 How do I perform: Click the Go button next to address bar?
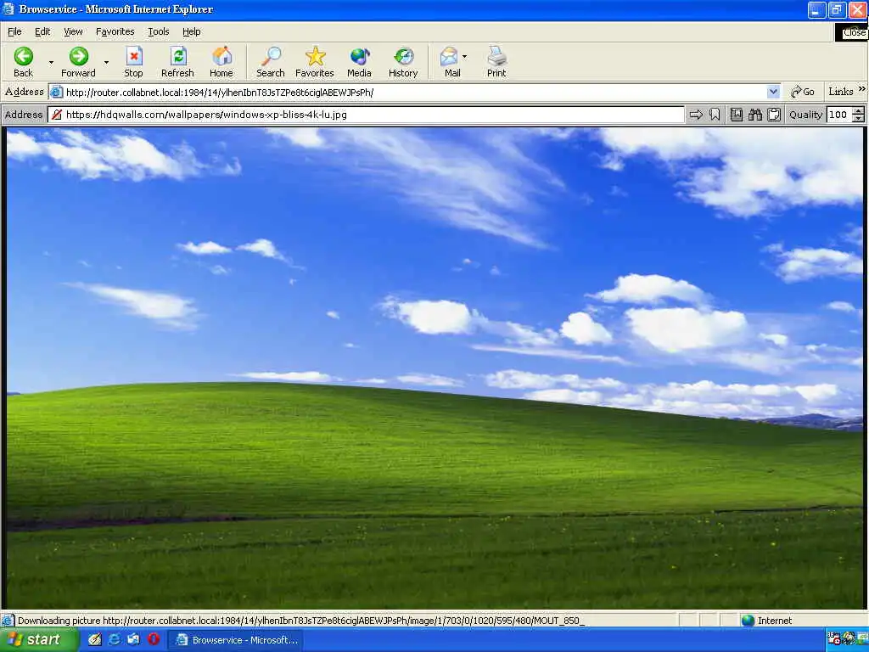point(802,92)
